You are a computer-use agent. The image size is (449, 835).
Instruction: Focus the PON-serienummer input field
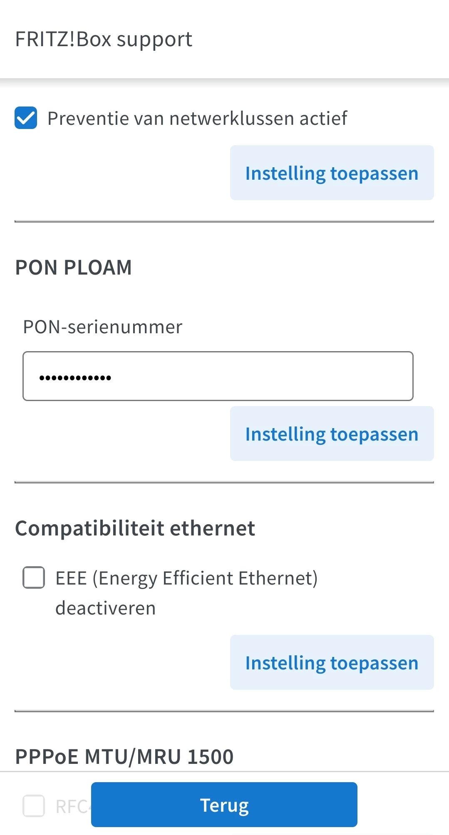pos(218,376)
